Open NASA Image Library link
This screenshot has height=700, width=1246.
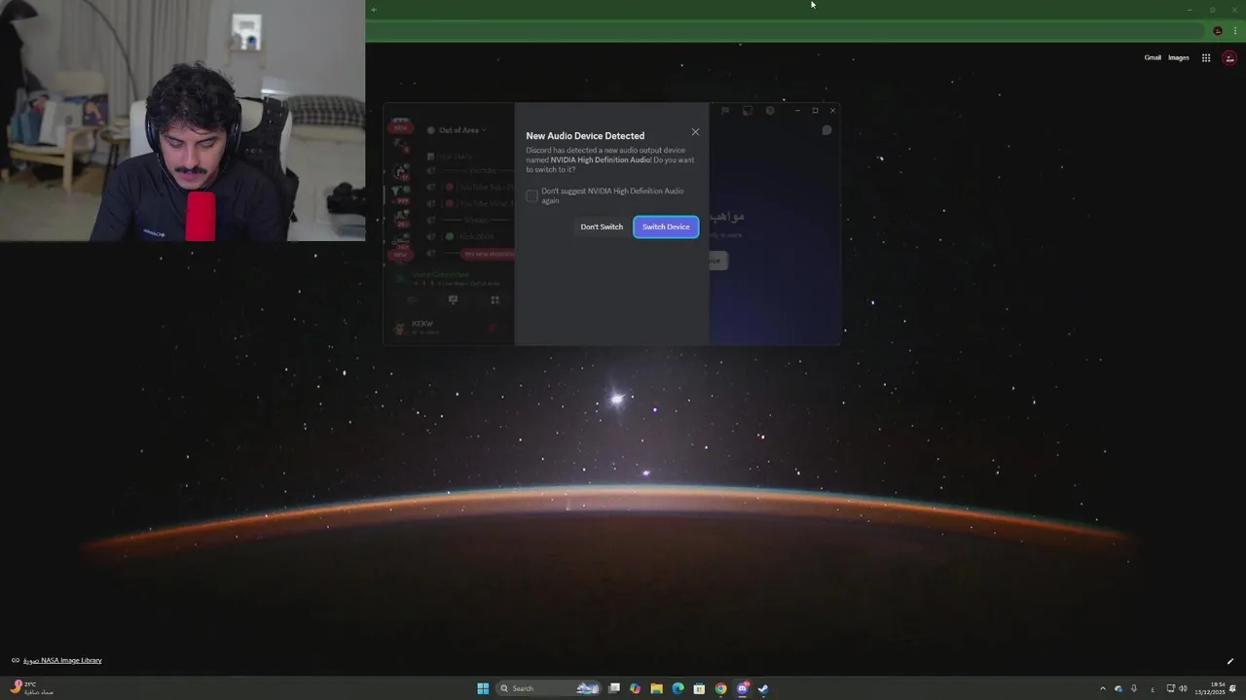(x=62, y=660)
